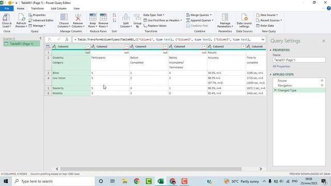Click the query Name input field

tap(299, 60)
